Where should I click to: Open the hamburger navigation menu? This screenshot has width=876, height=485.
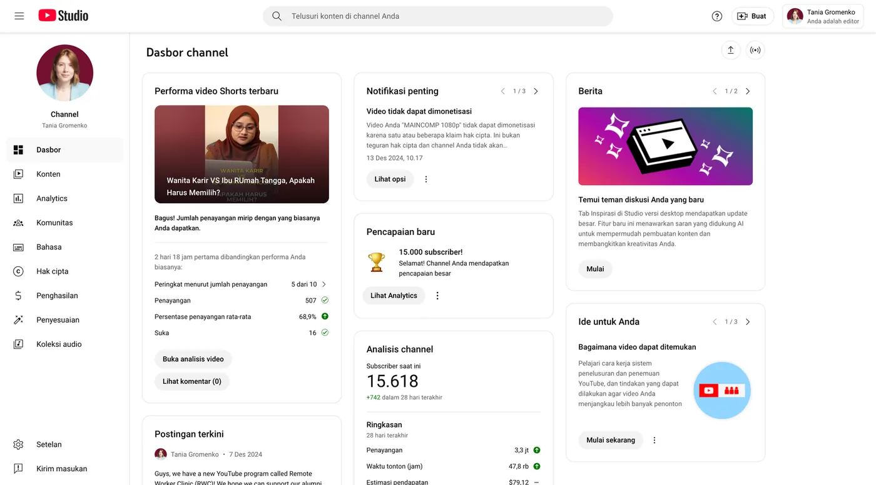pos(19,16)
